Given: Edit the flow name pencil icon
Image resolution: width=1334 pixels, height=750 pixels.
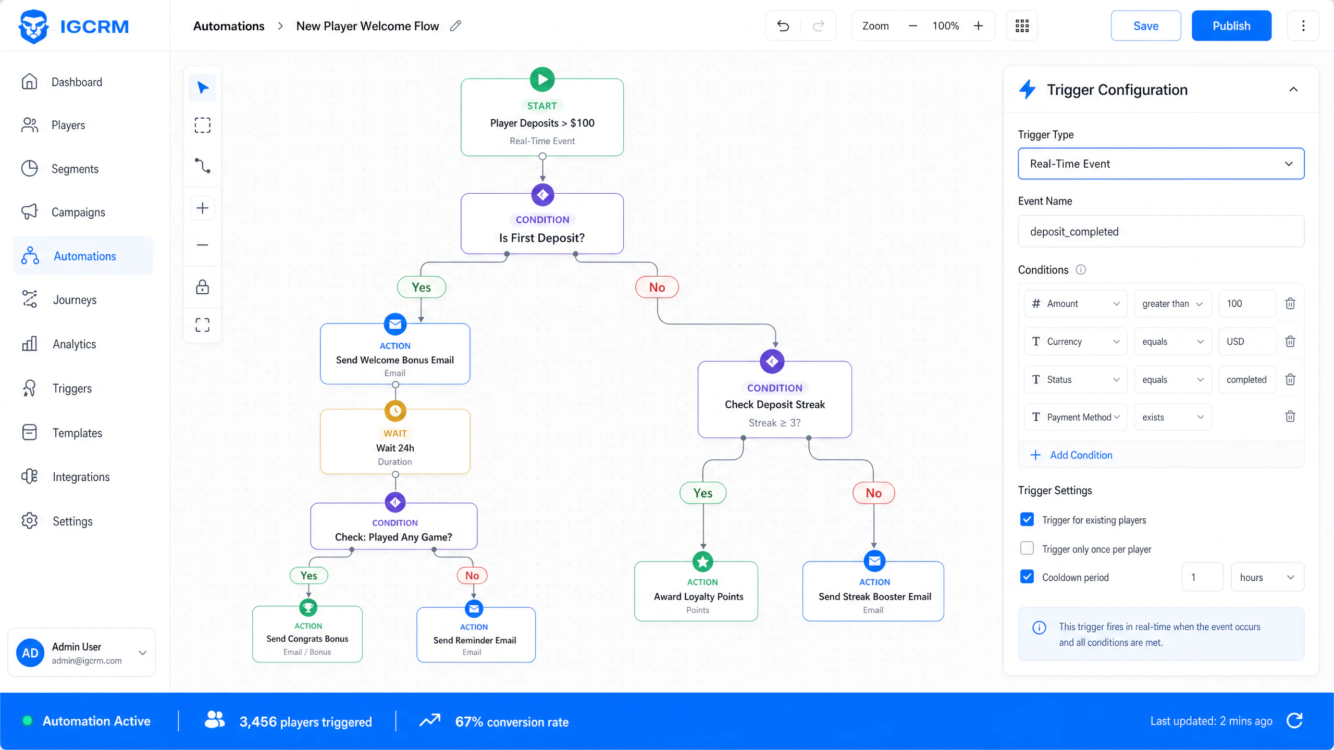Looking at the screenshot, I should (455, 26).
